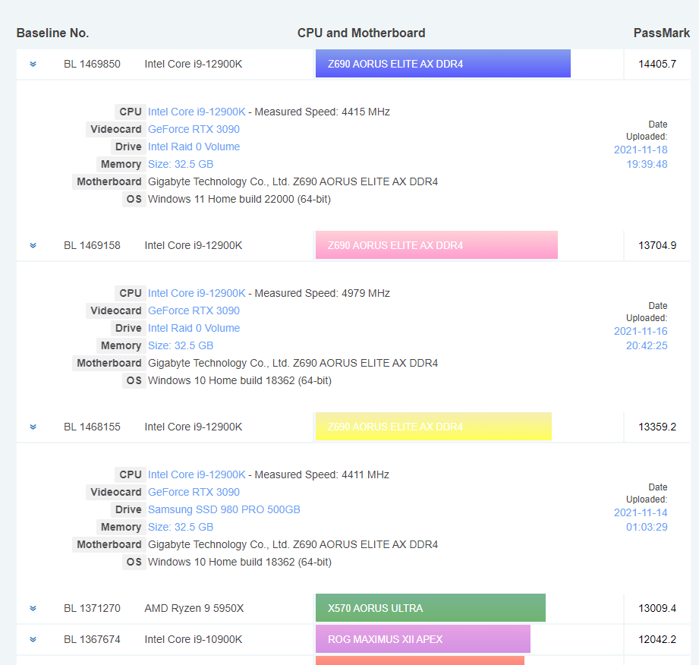Open upload date 2021-11-18 19:39:48 link

point(641,157)
